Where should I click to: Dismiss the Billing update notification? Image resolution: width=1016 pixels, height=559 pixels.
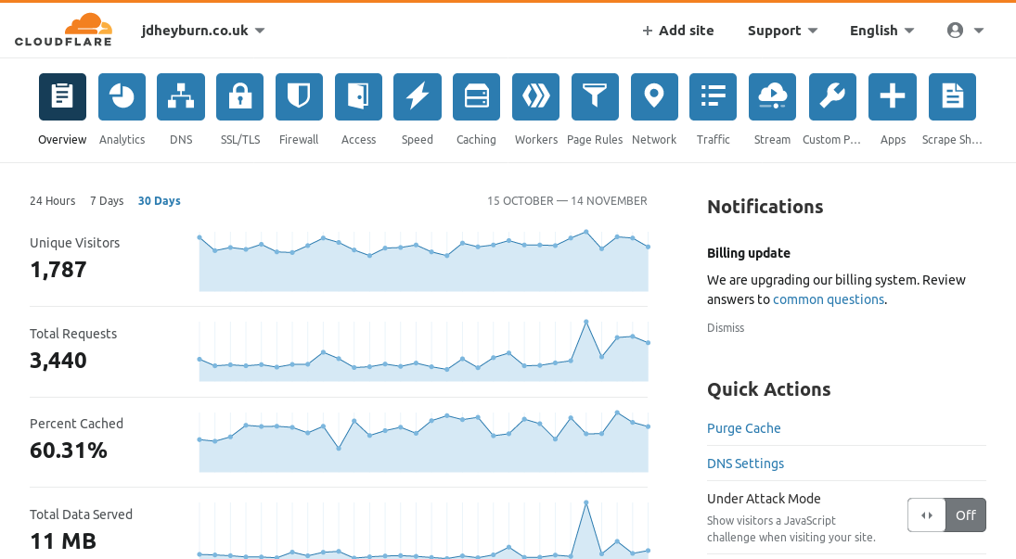point(726,328)
